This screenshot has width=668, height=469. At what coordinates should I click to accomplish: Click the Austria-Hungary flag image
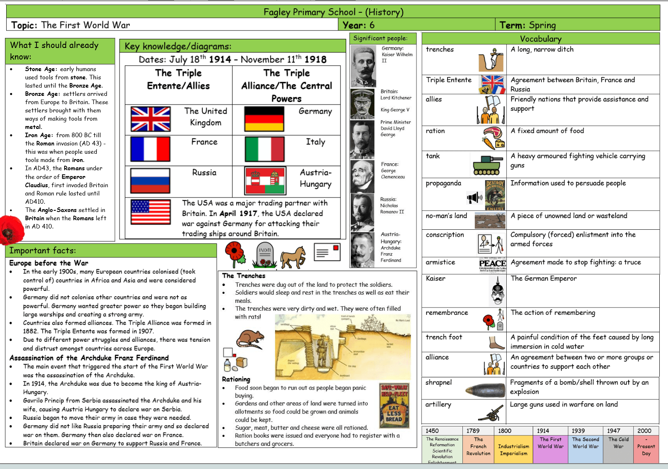pos(265,181)
